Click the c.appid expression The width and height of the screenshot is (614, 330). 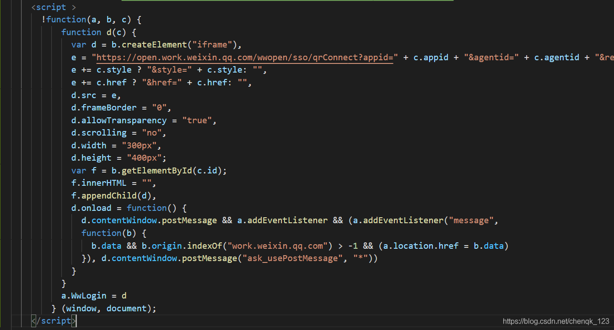pos(431,58)
